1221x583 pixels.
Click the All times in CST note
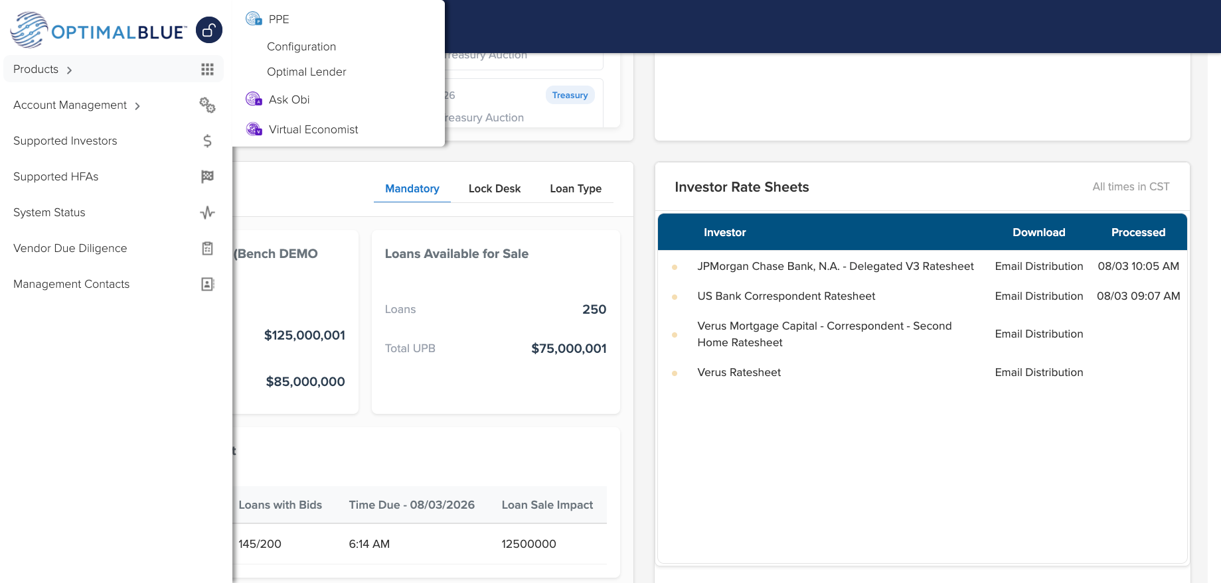tap(1131, 187)
